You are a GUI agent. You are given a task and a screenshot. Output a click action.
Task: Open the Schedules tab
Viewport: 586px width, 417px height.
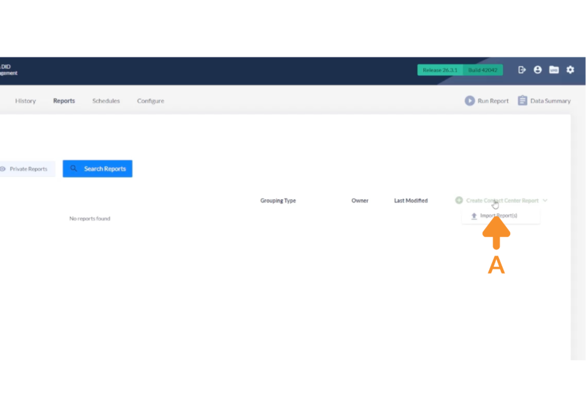(x=106, y=101)
